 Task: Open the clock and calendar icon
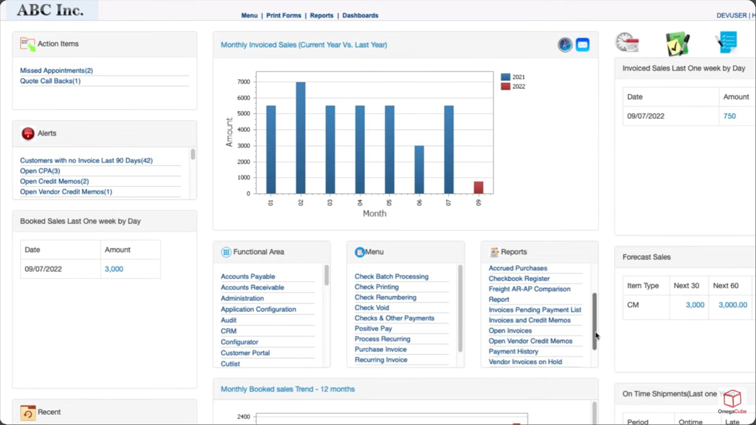coord(626,43)
